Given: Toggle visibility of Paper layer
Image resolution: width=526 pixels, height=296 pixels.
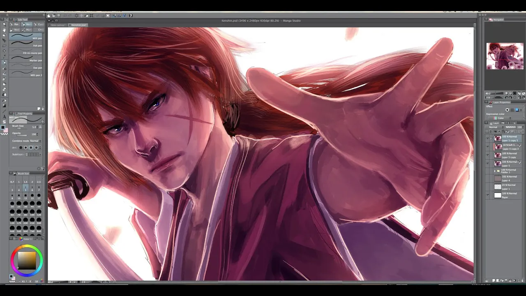Looking at the screenshot, I should click(x=487, y=195).
